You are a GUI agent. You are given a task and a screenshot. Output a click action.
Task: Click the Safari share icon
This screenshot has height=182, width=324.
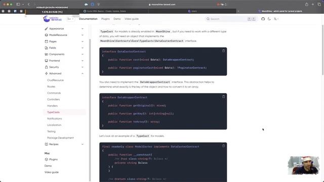click(307, 5)
